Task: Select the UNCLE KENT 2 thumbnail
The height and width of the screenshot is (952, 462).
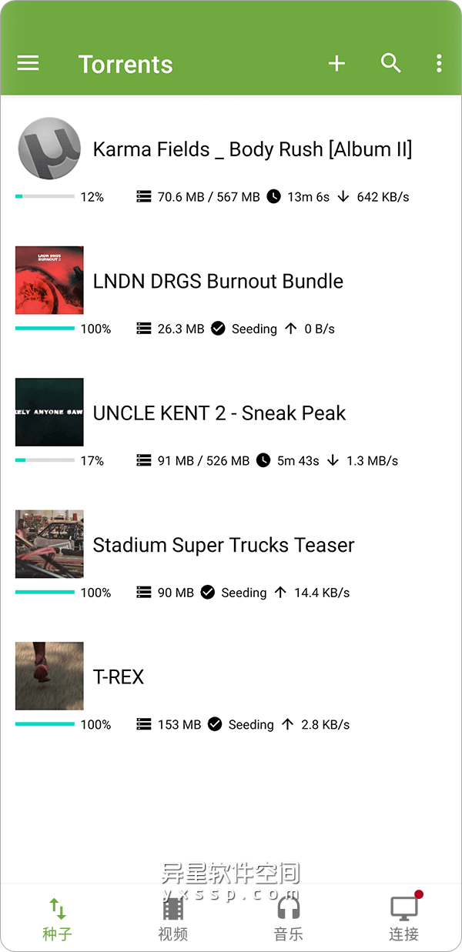Action: click(x=49, y=412)
